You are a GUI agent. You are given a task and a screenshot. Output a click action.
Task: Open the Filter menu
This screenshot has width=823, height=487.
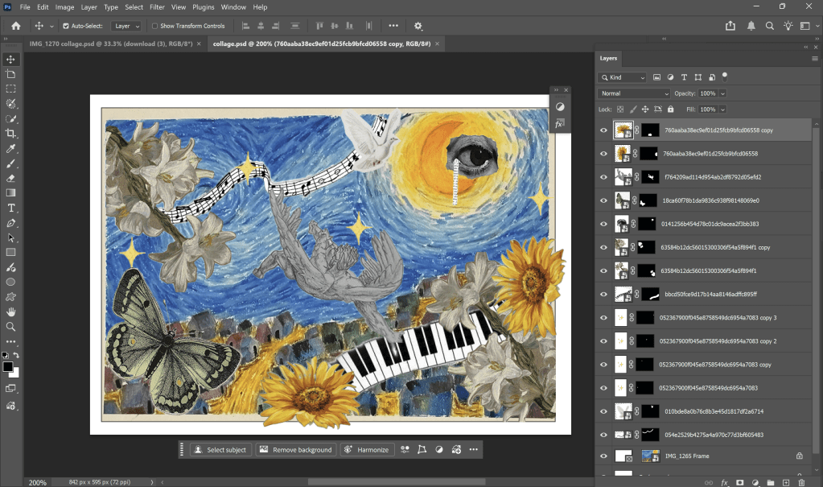(157, 6)
